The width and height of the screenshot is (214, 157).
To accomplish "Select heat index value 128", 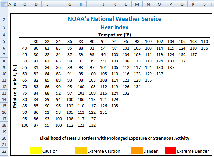I will [x=137, y=80].
